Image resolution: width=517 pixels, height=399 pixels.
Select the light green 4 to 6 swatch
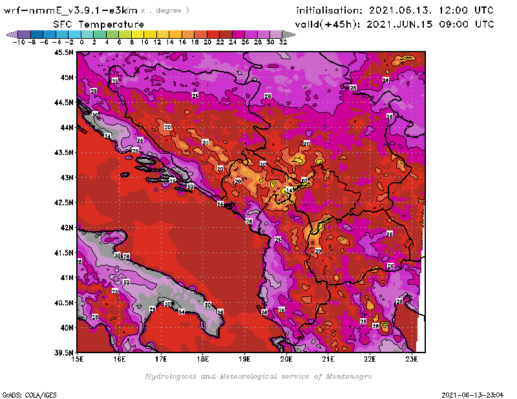(x=112, y=34)
